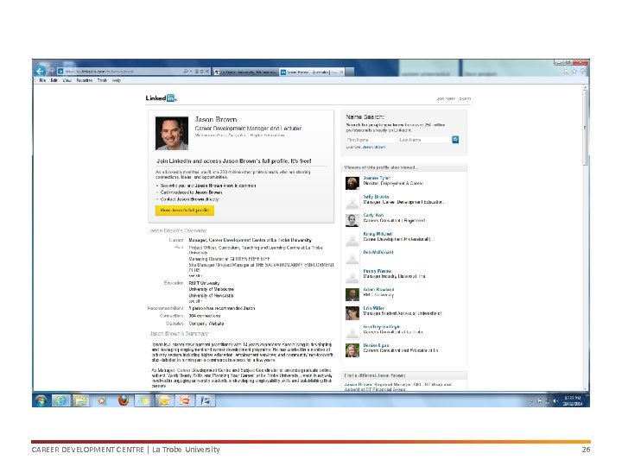
Task: Click the Join Today link
Action: click(446, 98)
